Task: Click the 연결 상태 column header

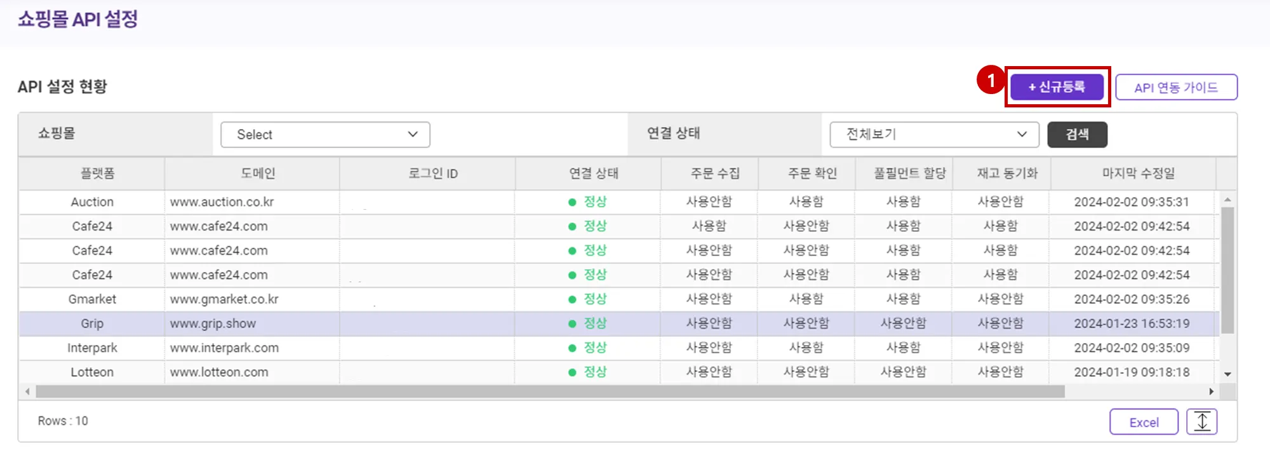Action: [593, 173]
